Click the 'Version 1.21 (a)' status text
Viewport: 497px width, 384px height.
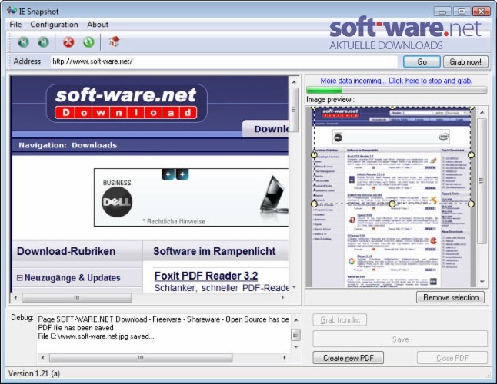point(34,373)
